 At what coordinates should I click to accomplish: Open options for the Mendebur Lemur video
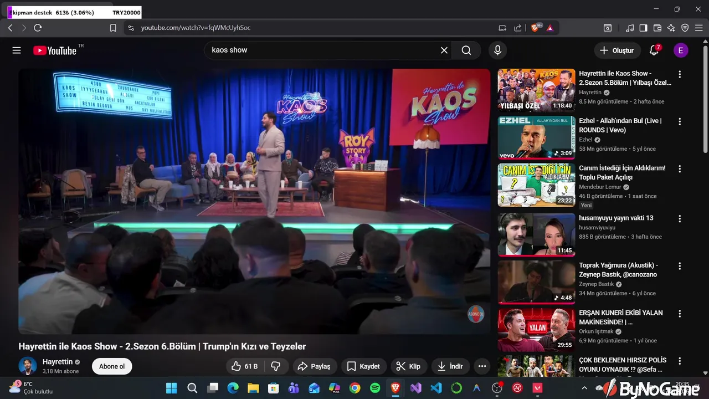(x=680, y=168)
